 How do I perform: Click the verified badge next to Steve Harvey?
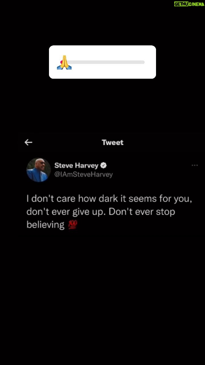click(x=104, y=165)
